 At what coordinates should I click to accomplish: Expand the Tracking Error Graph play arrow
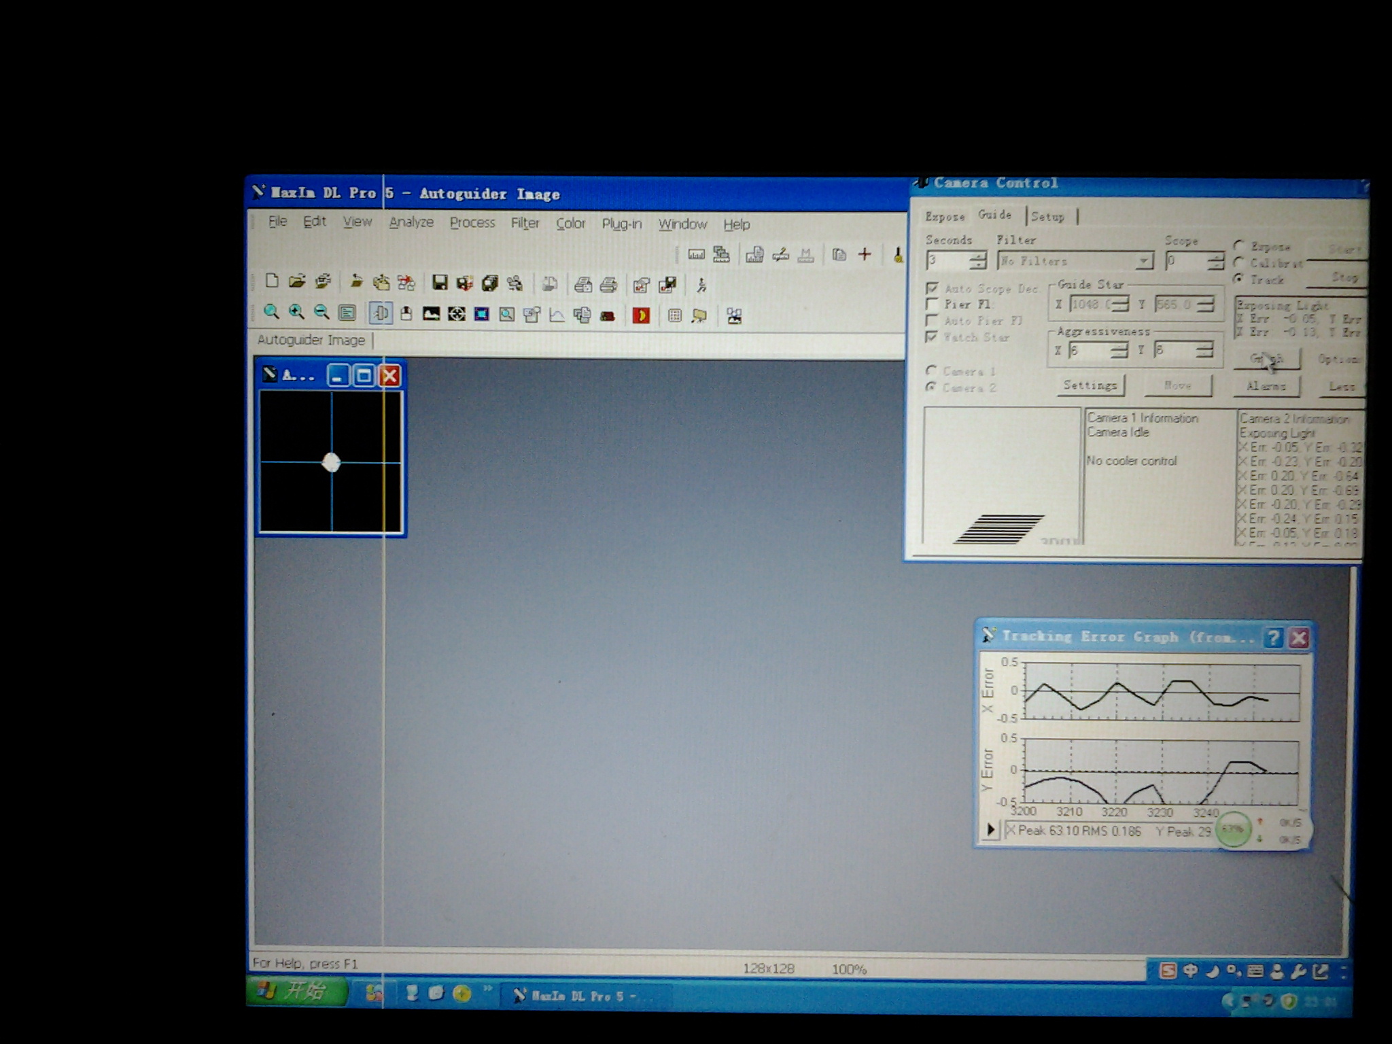pyautogui.click(x=990, y=830)
